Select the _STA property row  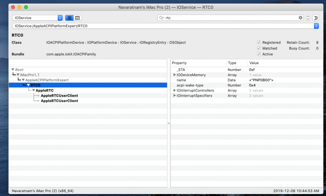click(x=246, y=70)
